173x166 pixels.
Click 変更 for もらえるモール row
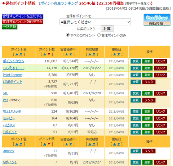coord(136,68)
